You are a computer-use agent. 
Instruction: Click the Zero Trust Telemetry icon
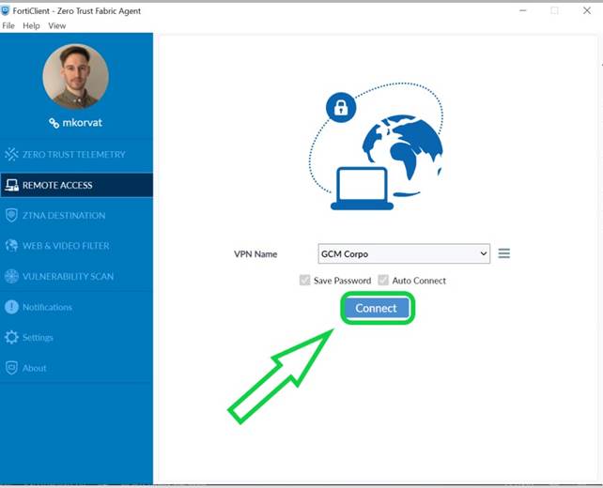(11, 154)
